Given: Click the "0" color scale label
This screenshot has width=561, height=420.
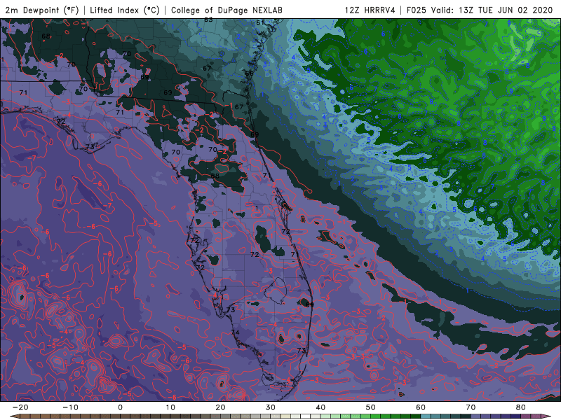Looking at the screenshot, I should (x=120, y=407).
